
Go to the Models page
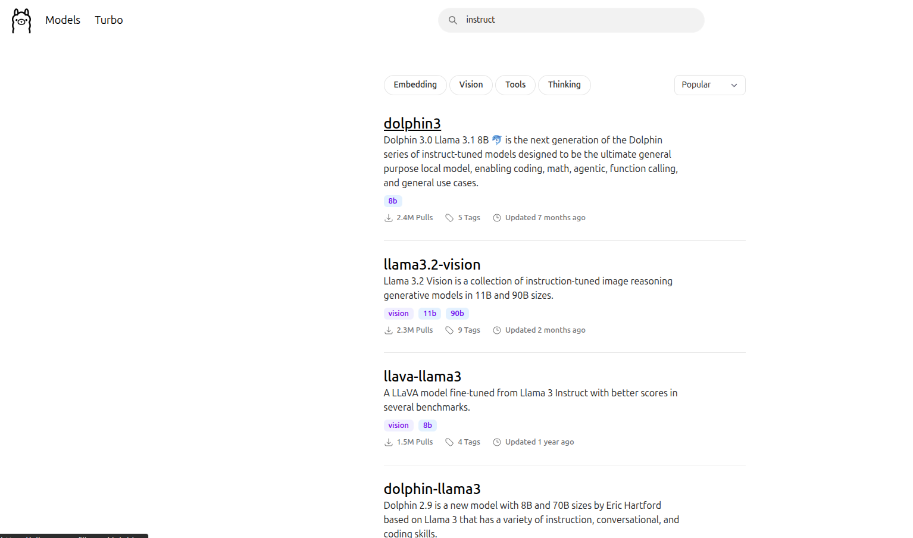click(x=62, y=20)
